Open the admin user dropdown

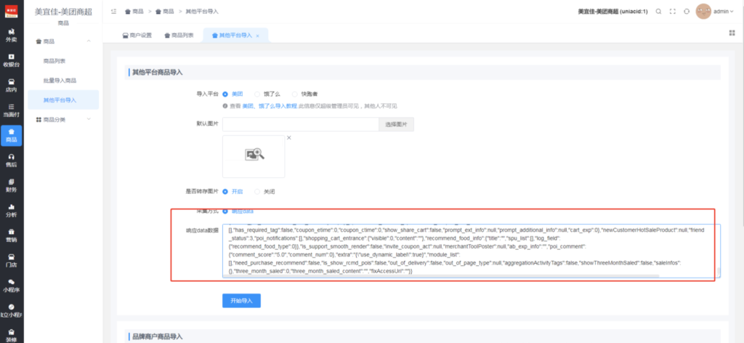(724, 12)
